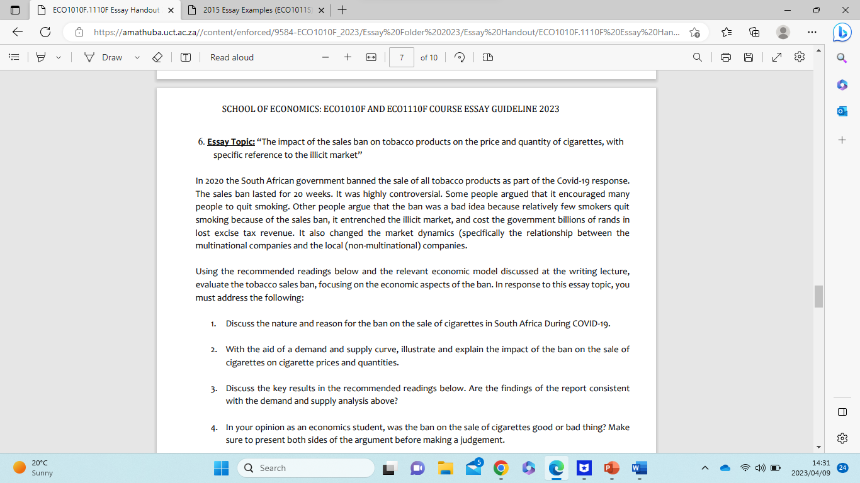Open Word from the taskbar

[x=639, y=468]
